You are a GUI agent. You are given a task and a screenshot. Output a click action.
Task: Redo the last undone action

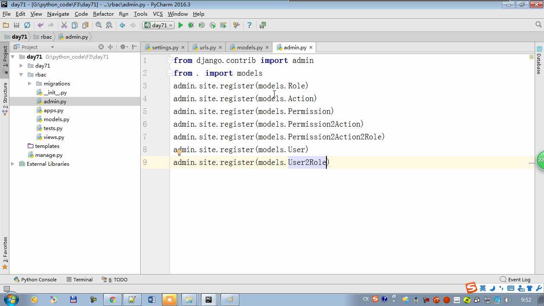(51, 25)
